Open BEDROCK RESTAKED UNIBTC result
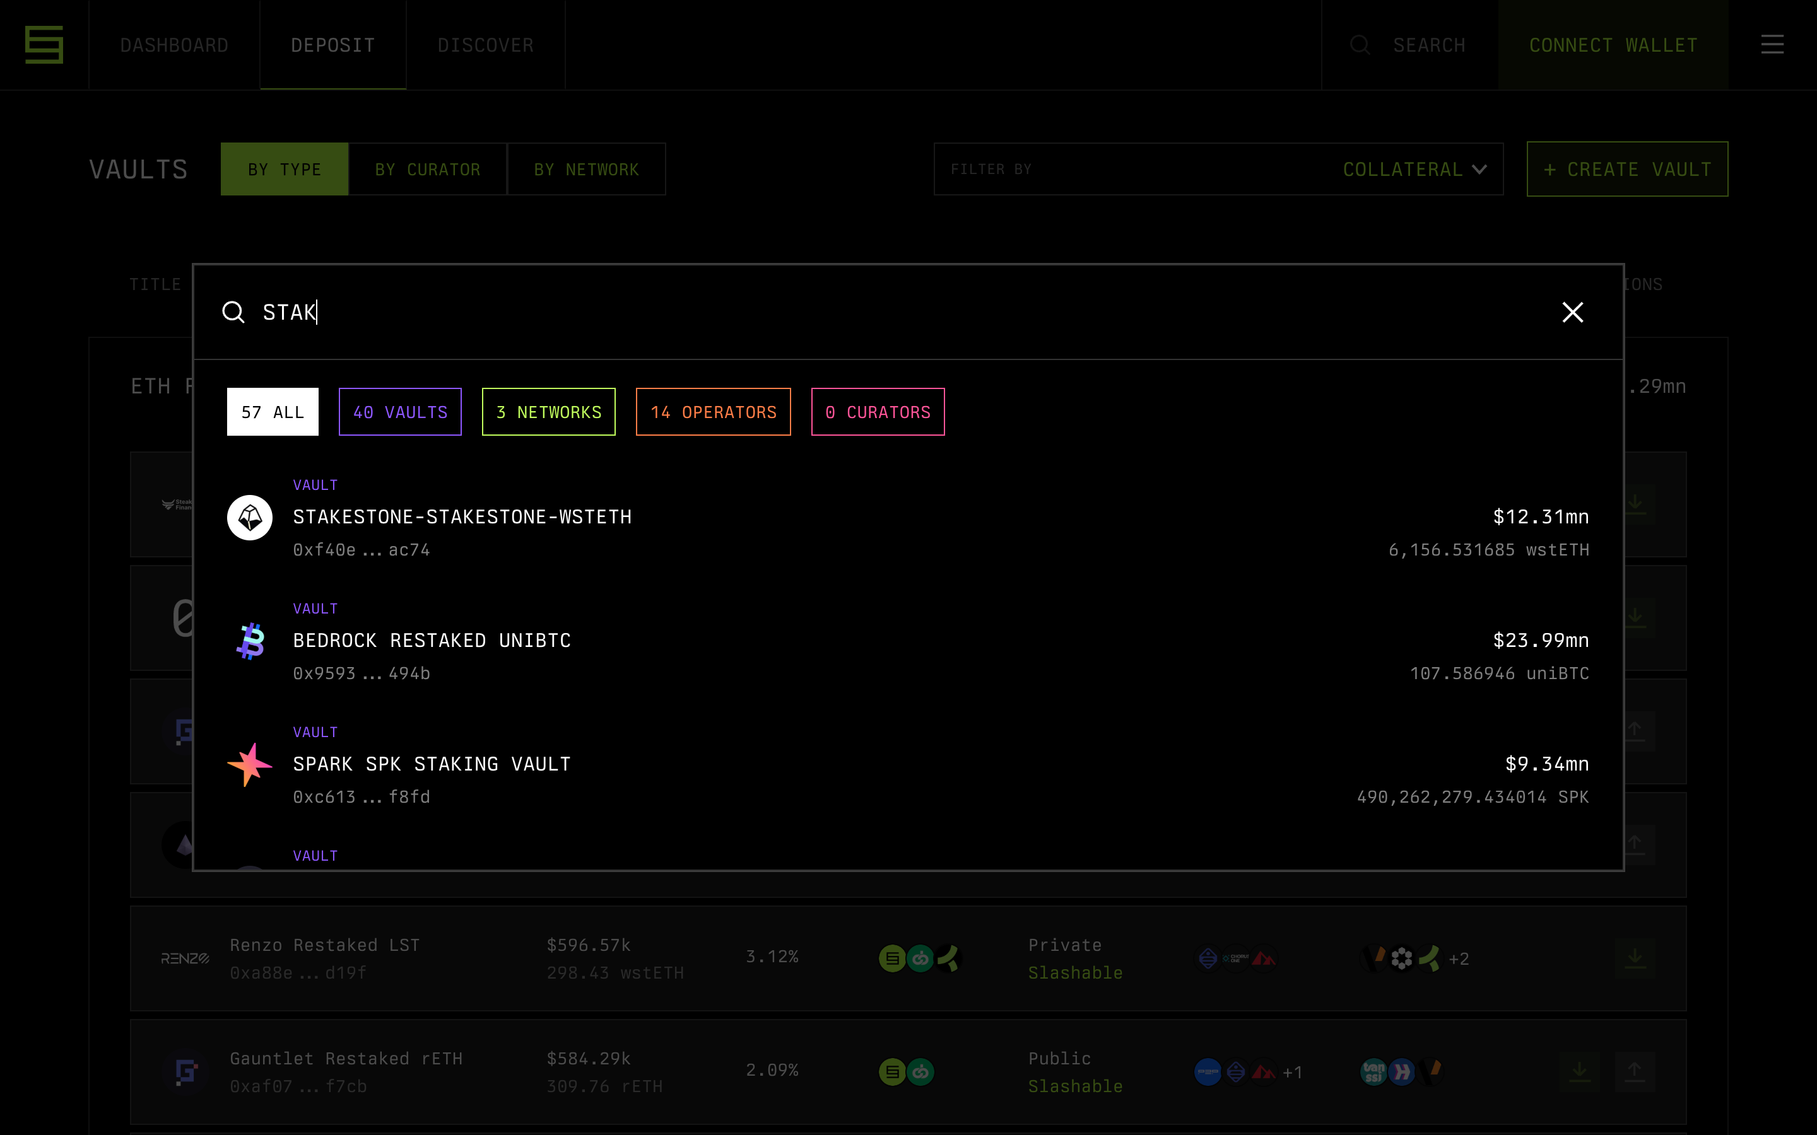Viewport: 1817px width, 1135px height. [908, 641]
